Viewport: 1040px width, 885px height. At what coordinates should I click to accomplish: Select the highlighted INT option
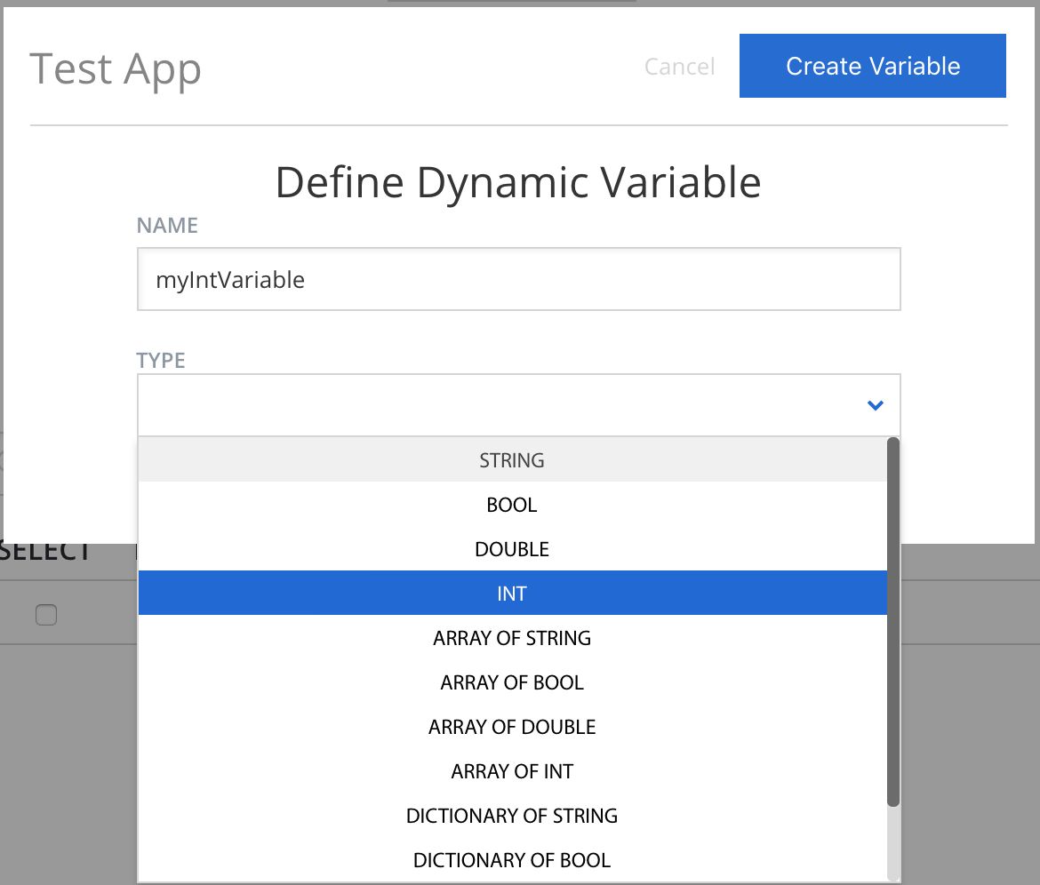[x=512, y=594]
